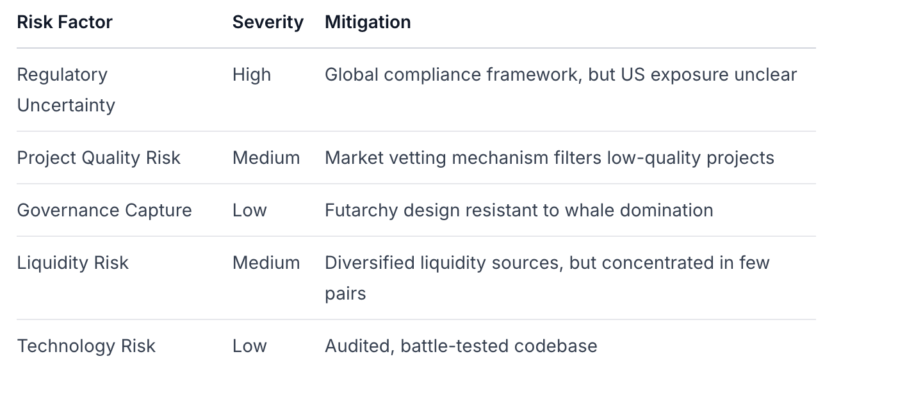This screenshot has height=402, width=907.
Task: Click the Futarchy design mitigation text
Action: (x=519, y=211)
